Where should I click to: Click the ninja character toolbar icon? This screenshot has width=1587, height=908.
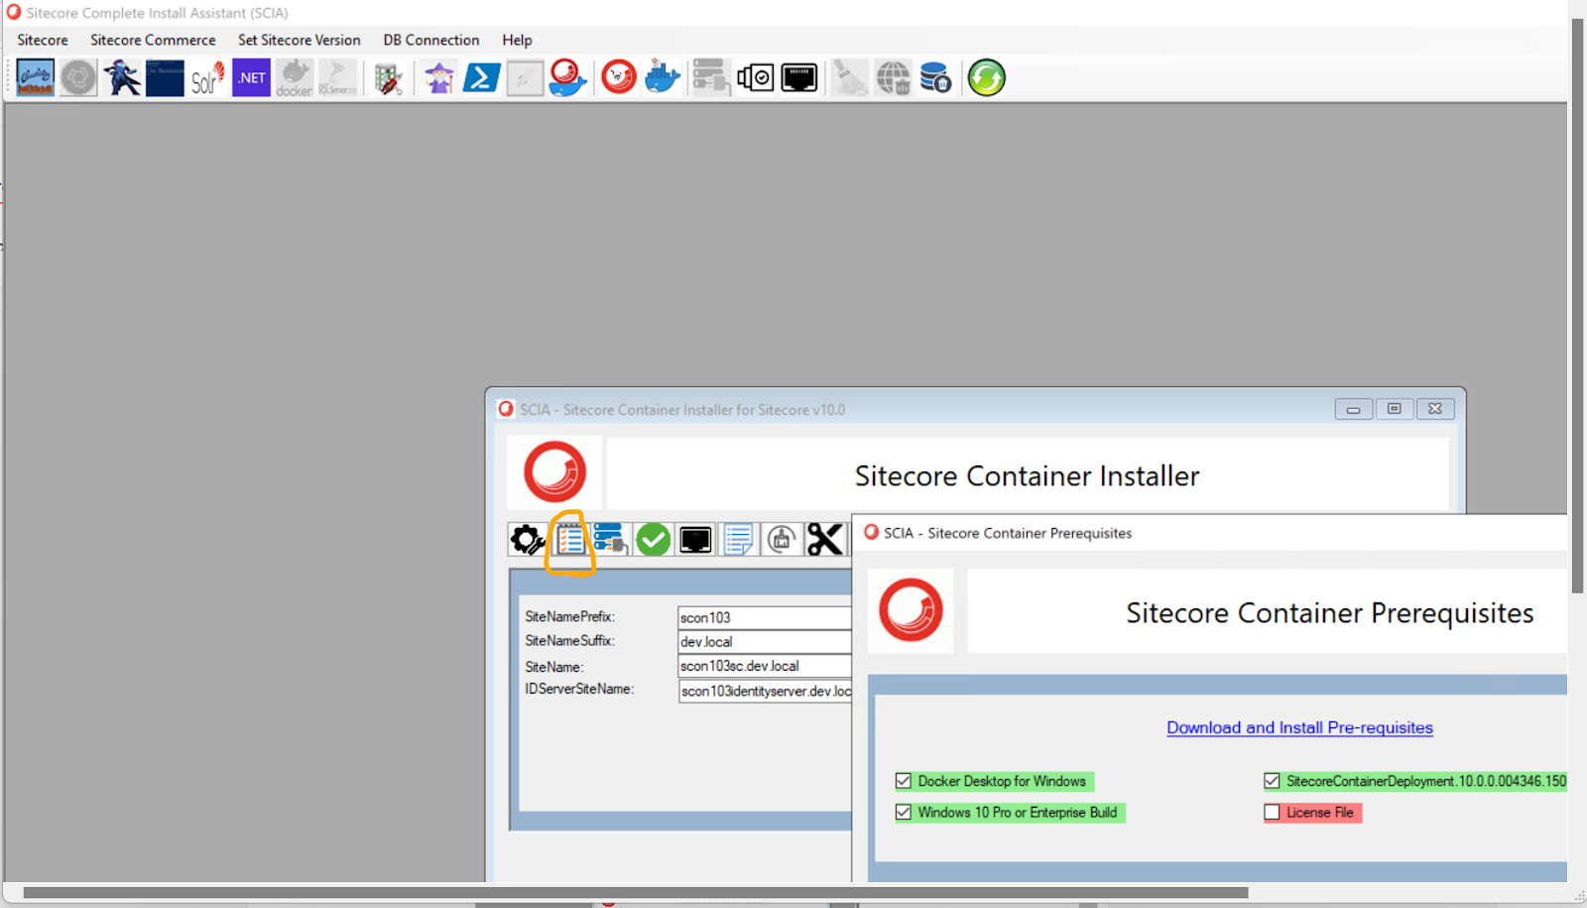point(122,77)
